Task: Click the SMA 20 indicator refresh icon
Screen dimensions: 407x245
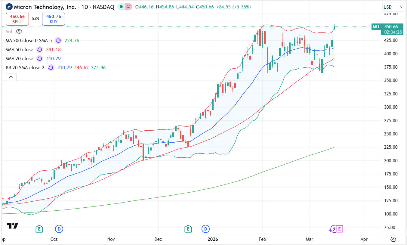Action: [x=39, y=59]
